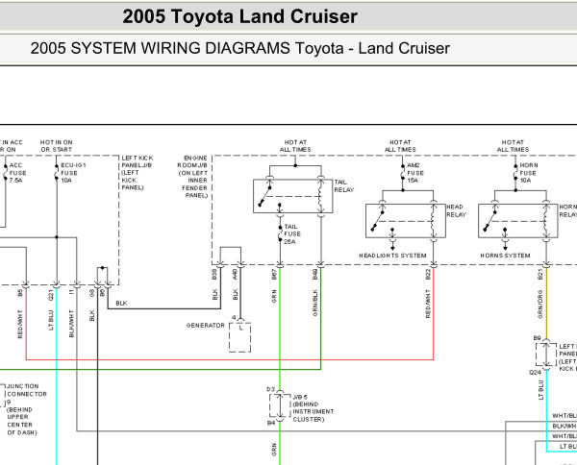Click 'HOT AT ALL TIMES' above the tail relay
Screen dimensions: 577x465
coord(295,146)
